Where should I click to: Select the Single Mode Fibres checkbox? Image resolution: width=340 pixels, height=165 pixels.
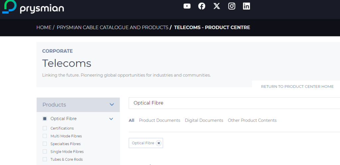point(45,151)
